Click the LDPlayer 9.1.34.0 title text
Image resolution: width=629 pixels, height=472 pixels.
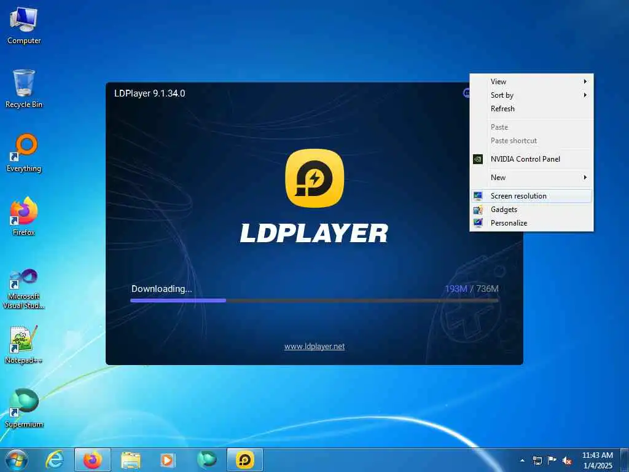pyautogui.click(x=150, y=93)
